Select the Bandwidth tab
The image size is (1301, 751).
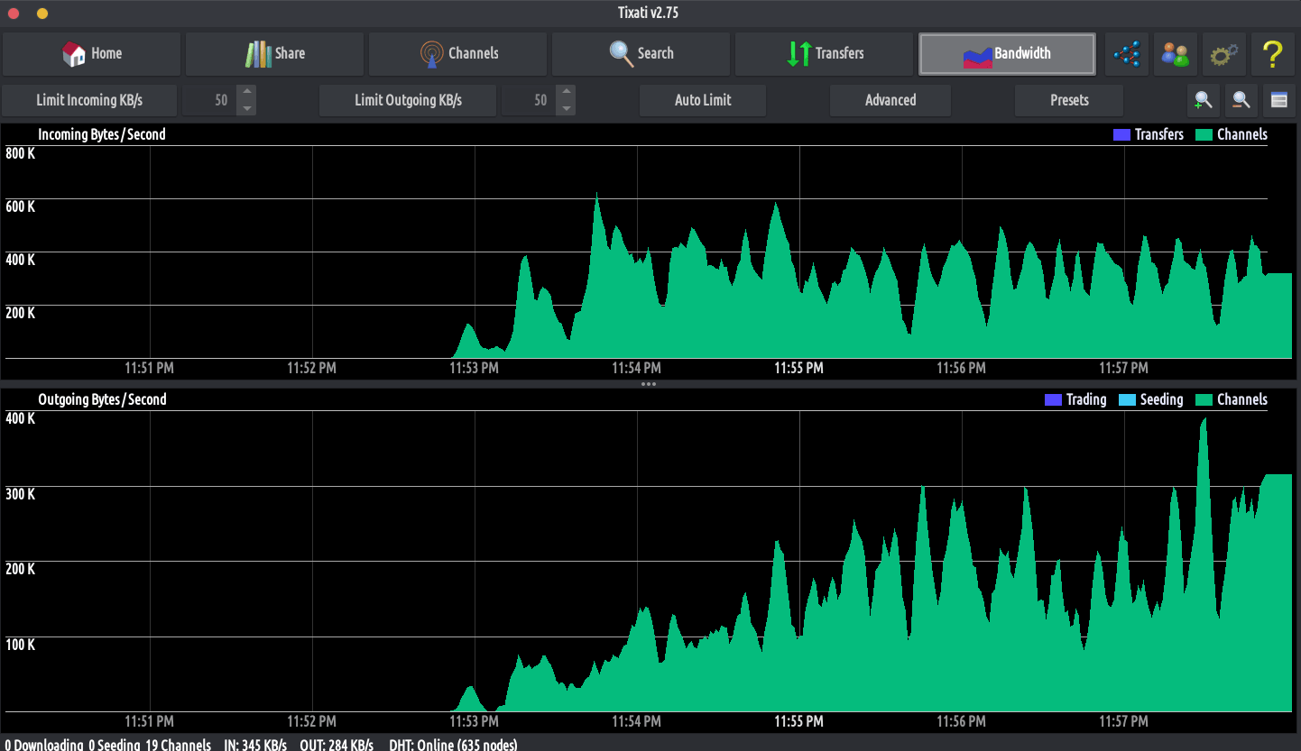pyautogui.click(x=1007, y=54)
